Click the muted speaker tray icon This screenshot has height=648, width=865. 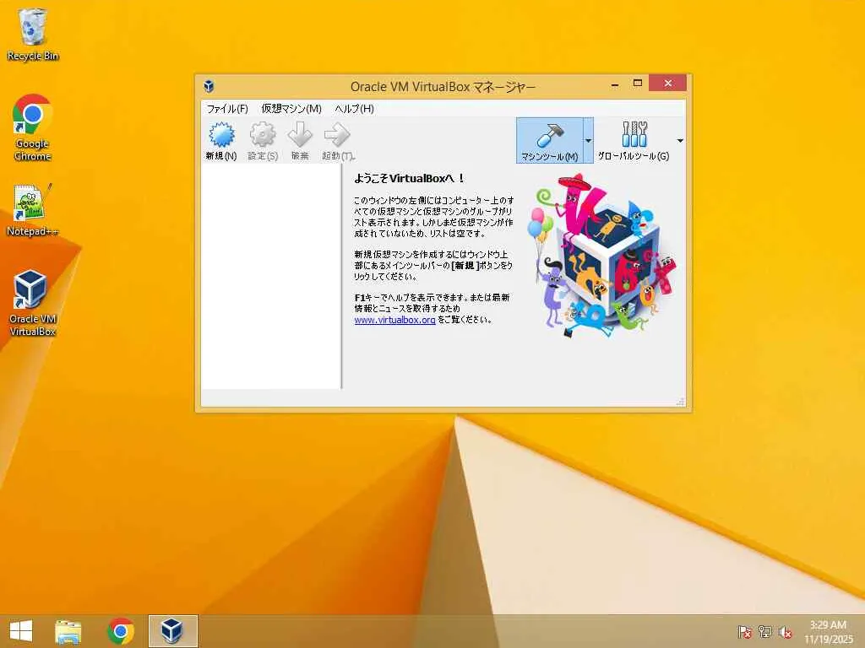[786, 632]
